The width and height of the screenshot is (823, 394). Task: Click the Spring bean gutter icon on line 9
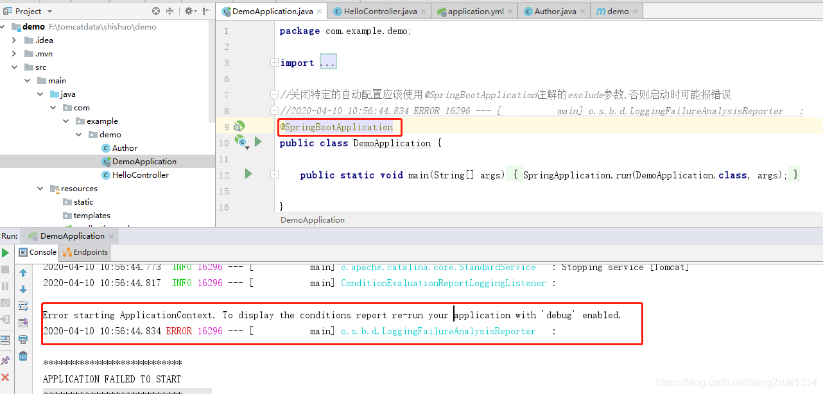[239, 126]
